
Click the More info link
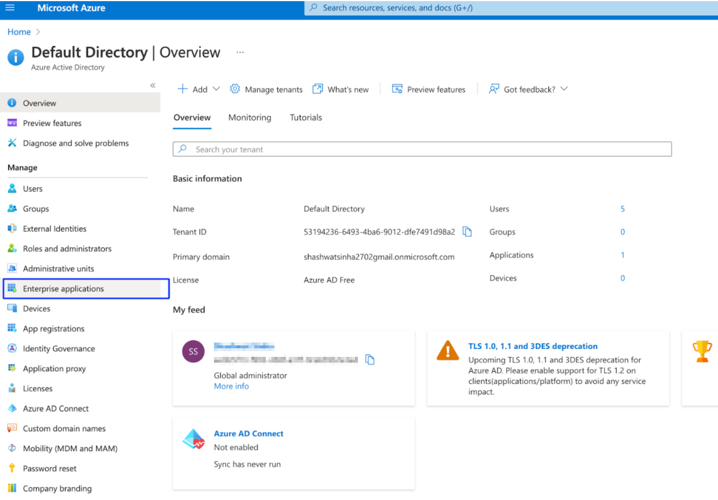(231, 386)
